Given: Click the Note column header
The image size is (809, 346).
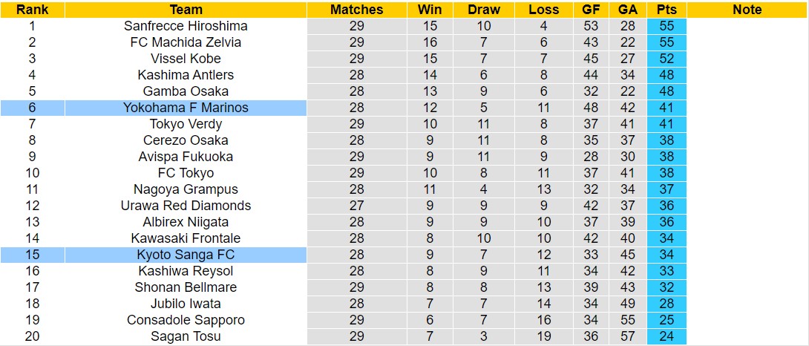Looking at the screenshot, I should (747, 10).
